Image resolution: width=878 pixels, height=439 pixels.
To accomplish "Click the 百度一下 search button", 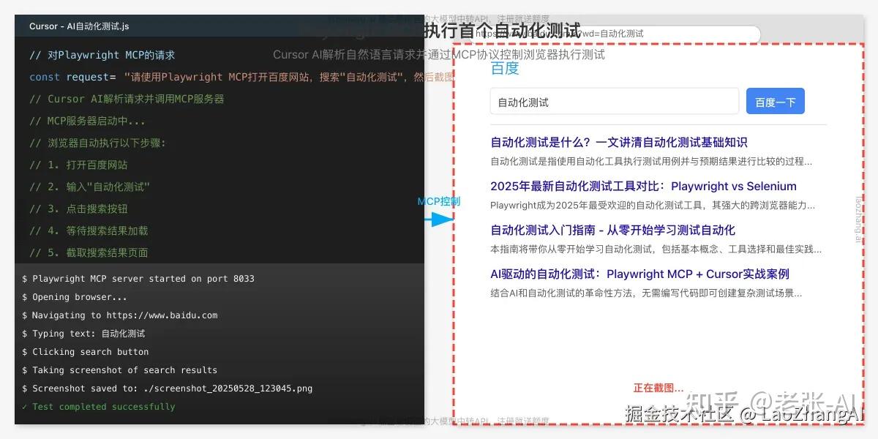I will pyautogui.click(x=775, y=102).
